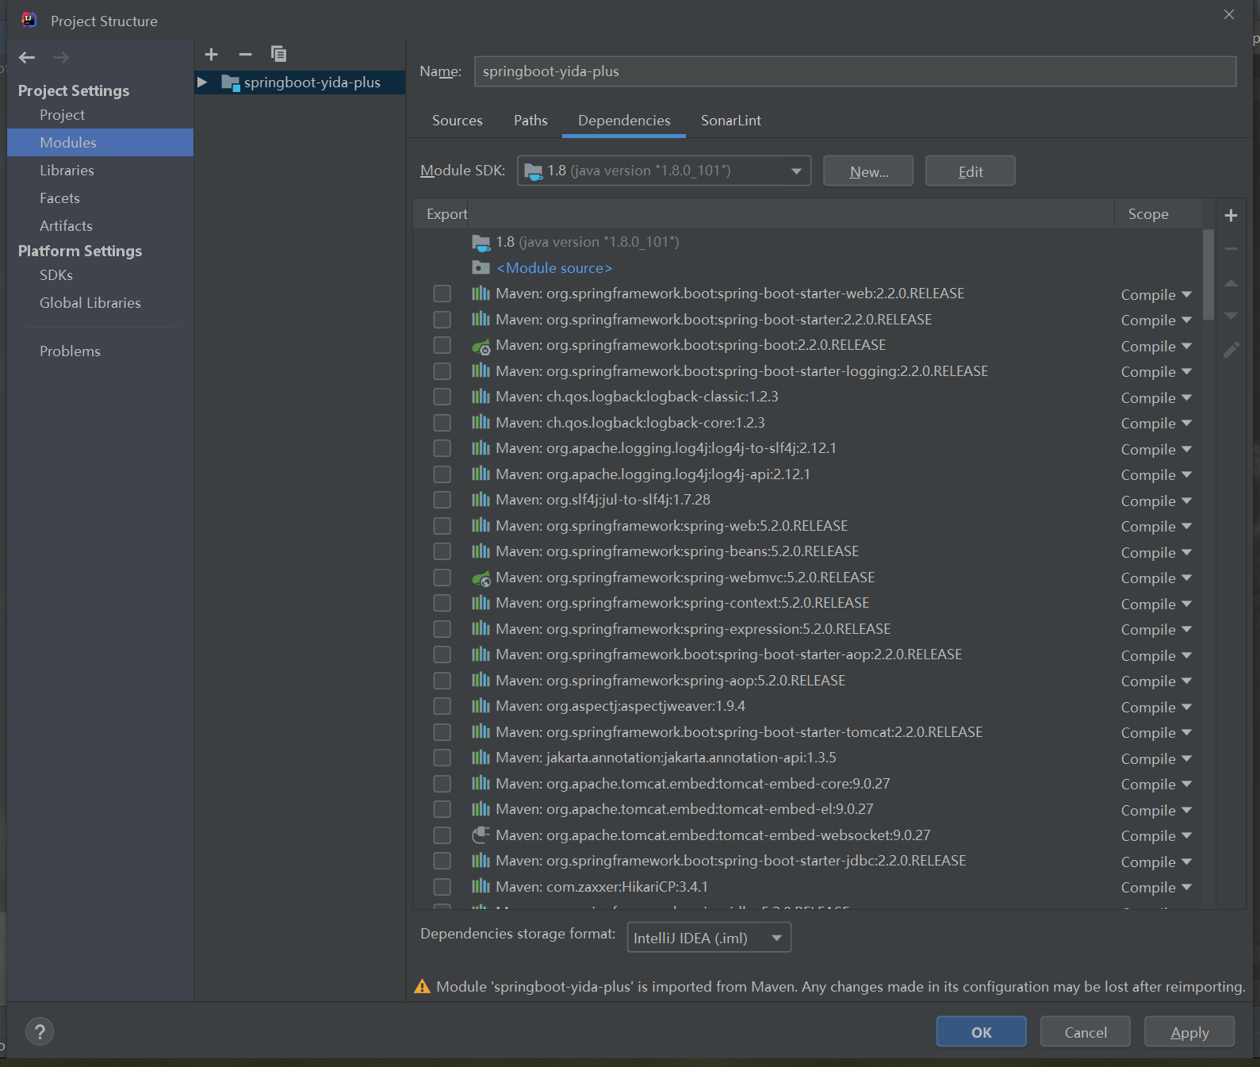
Task: Click the springboot-yida-plus module folder icon
Action: pos(231,83)
